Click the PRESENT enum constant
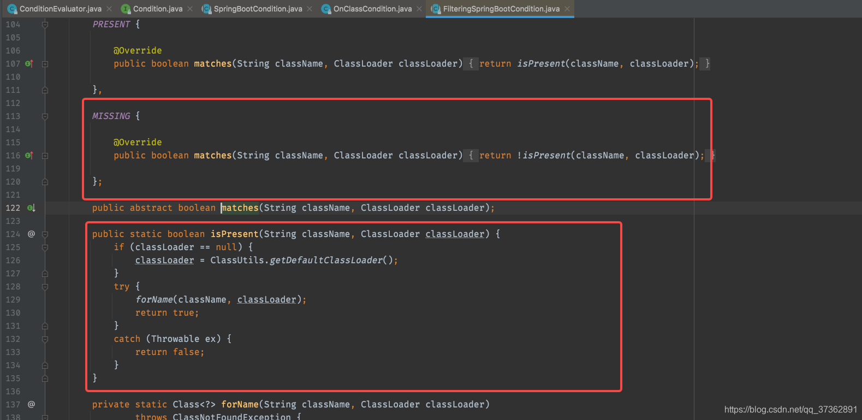Viewport: 862px width, 420px height. [111, 24]
